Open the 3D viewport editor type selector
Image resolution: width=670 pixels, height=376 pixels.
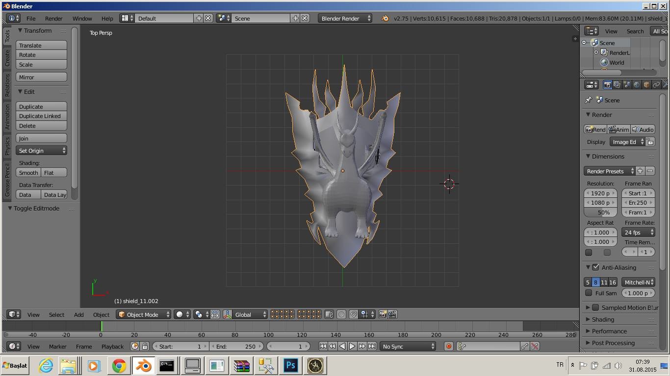14,314
